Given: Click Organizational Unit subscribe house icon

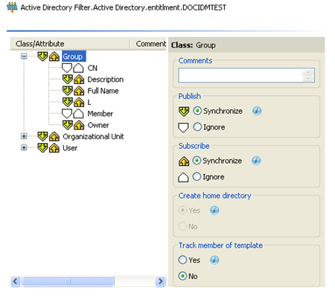Looking at the screenshot, I should coord(54,136).
